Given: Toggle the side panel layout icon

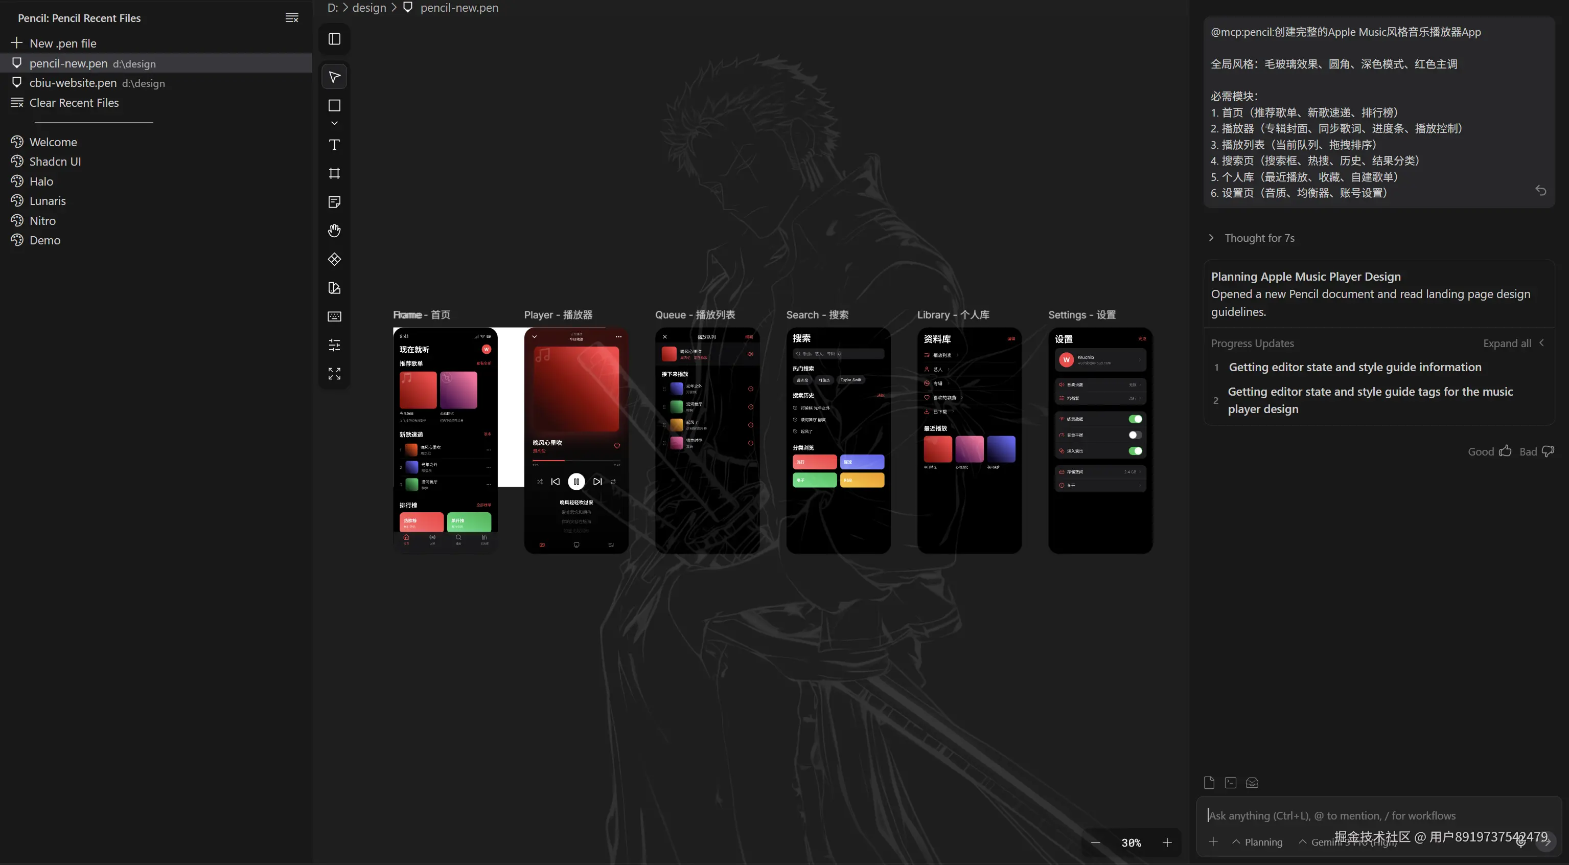Looking at the screenshot, I should [334, 39].
